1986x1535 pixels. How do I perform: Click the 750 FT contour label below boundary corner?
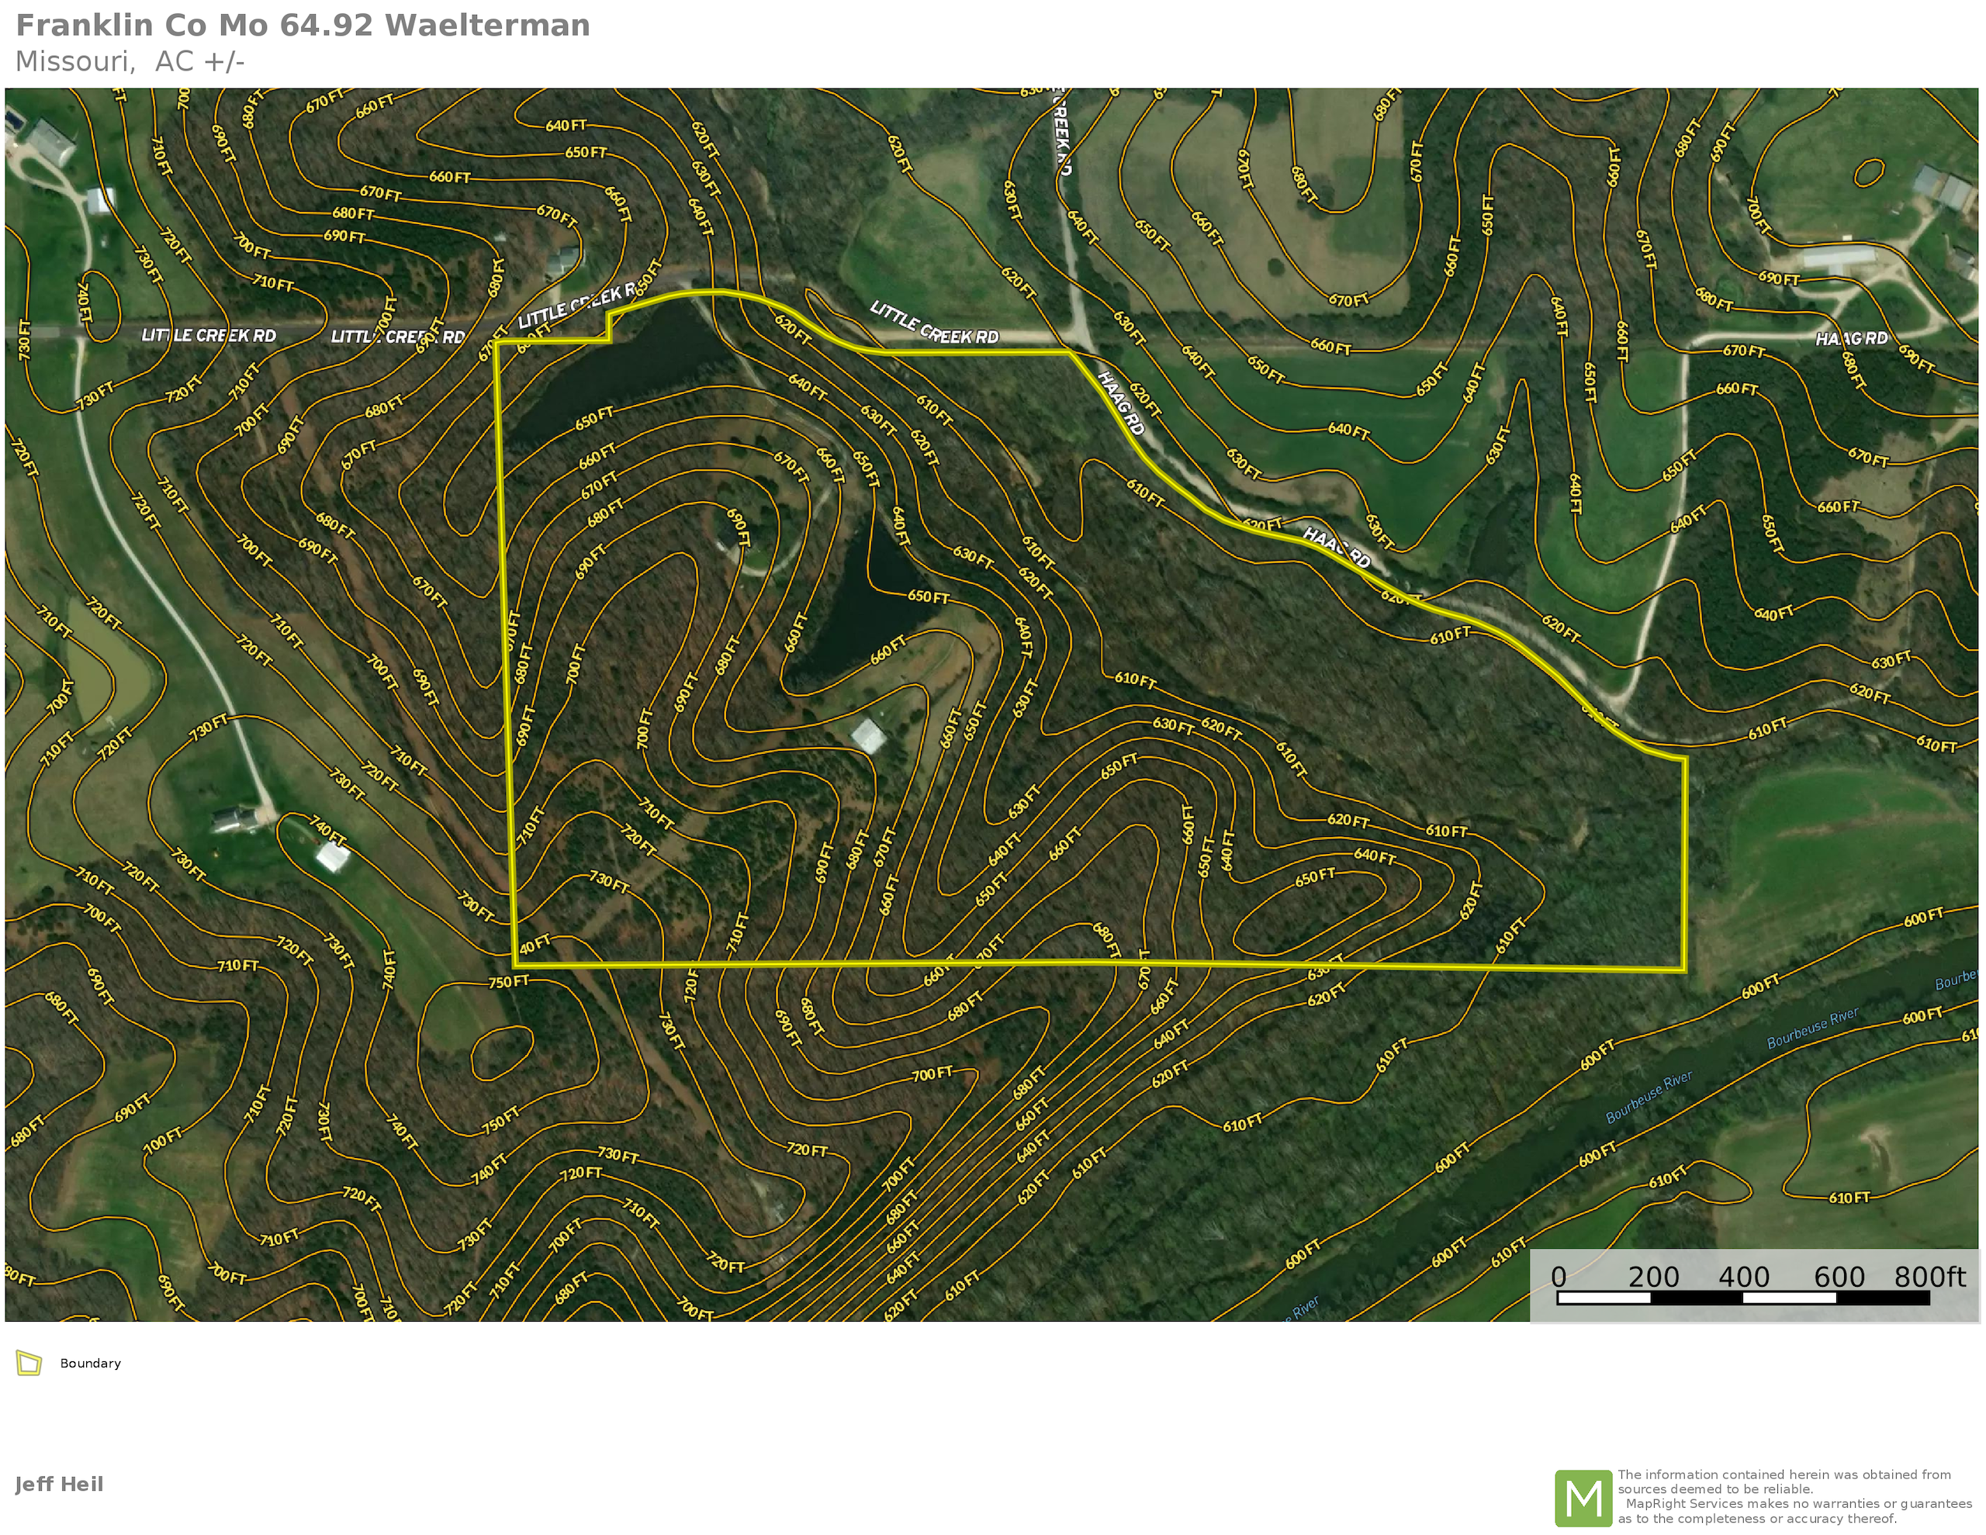pyautogui.click(x=508, y=981)
